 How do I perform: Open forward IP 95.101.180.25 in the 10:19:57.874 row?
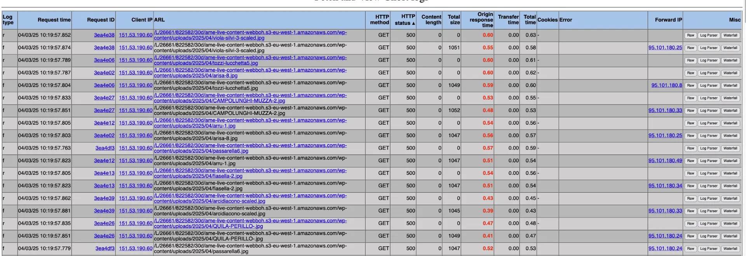coord(665,48)
